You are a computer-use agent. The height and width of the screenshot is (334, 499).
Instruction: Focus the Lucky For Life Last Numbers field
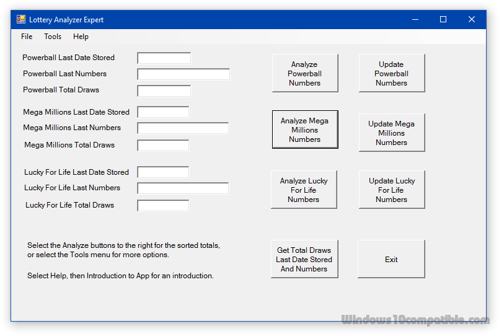click(x=183, y=188)
